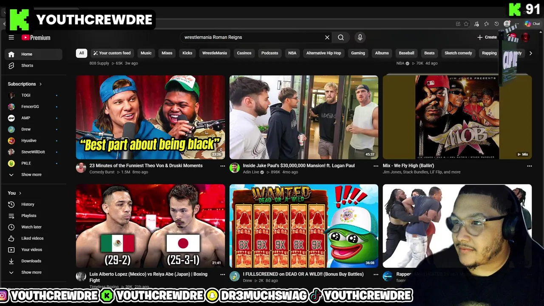Select the All filter chip
This screenshot has height=306, width=544.
pos(82,53)
